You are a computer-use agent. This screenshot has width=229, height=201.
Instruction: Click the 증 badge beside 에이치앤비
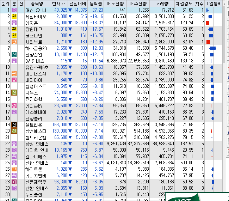14,176
